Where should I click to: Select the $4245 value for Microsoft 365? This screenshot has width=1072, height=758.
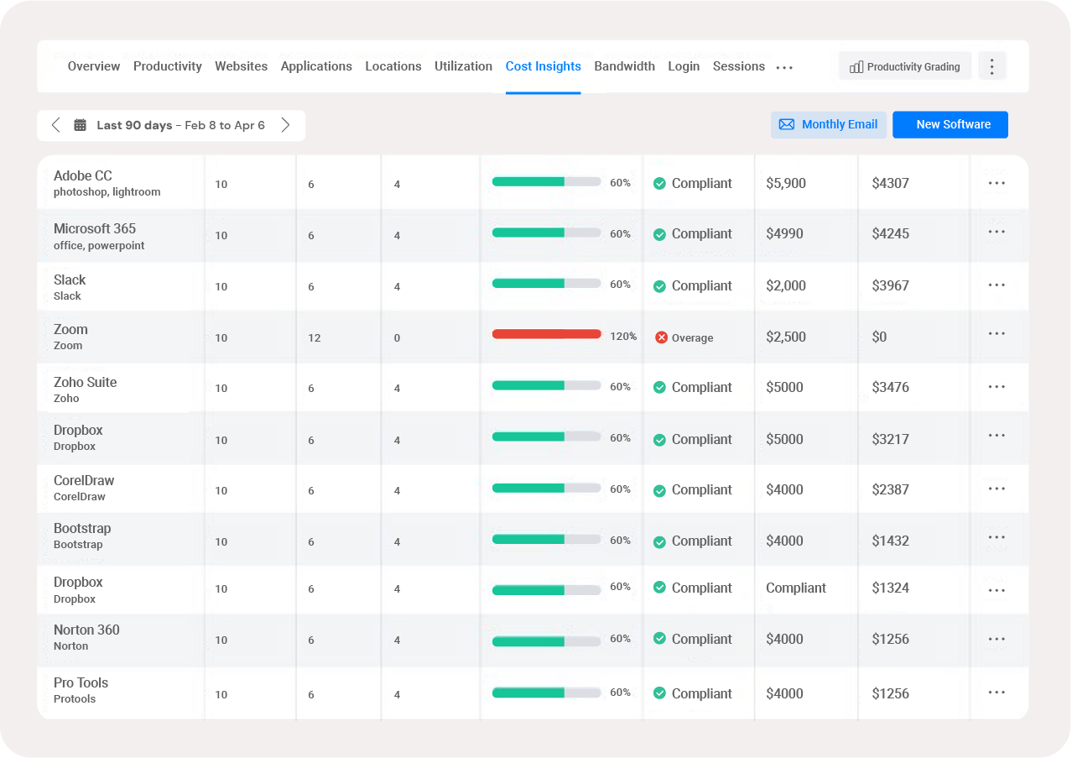(891, 233)
